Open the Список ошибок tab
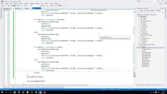The height and width of the screenshot is (94, 167). coord(7,87)
